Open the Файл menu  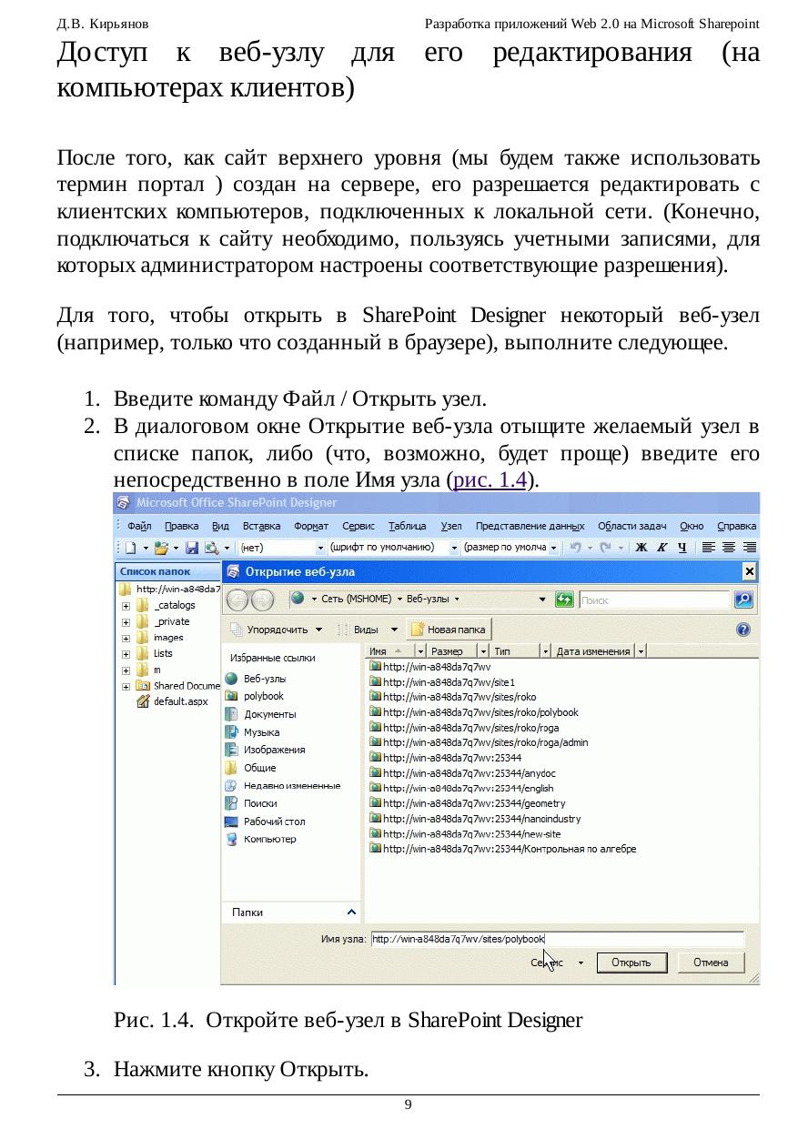pyautogui.click(x=139, y=526)
